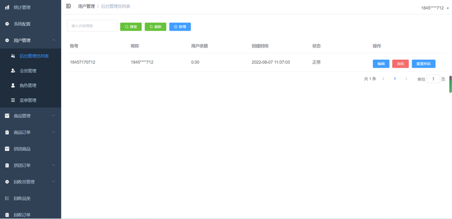The image size is (452, 219).
Task: Click the 重置密码 button
Action: point(423,64)
